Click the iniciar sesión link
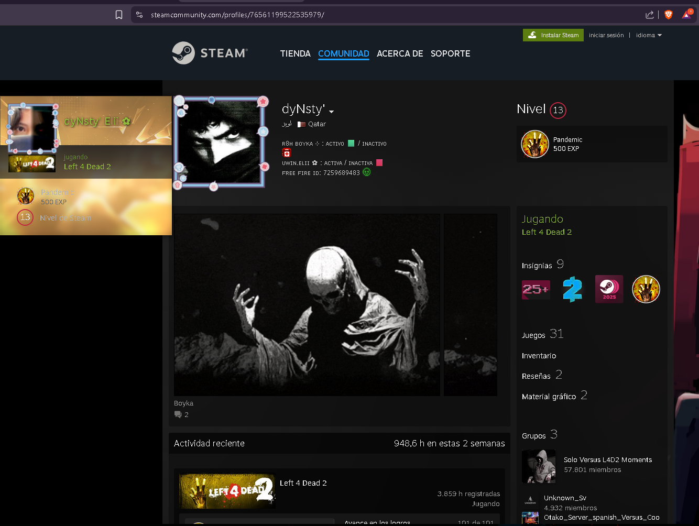The width and height of the screenshot is (699, 526). 606,35
